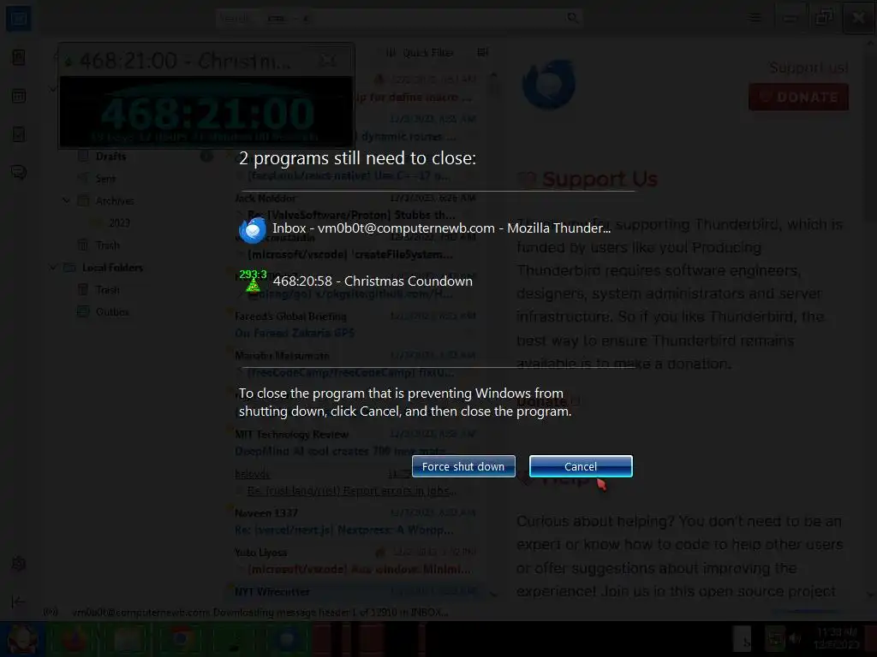Click the Thunderbird icon in the program list
The height and width of the screenshot is (657, 877).
pyautogui.click(x=253, y=229)
